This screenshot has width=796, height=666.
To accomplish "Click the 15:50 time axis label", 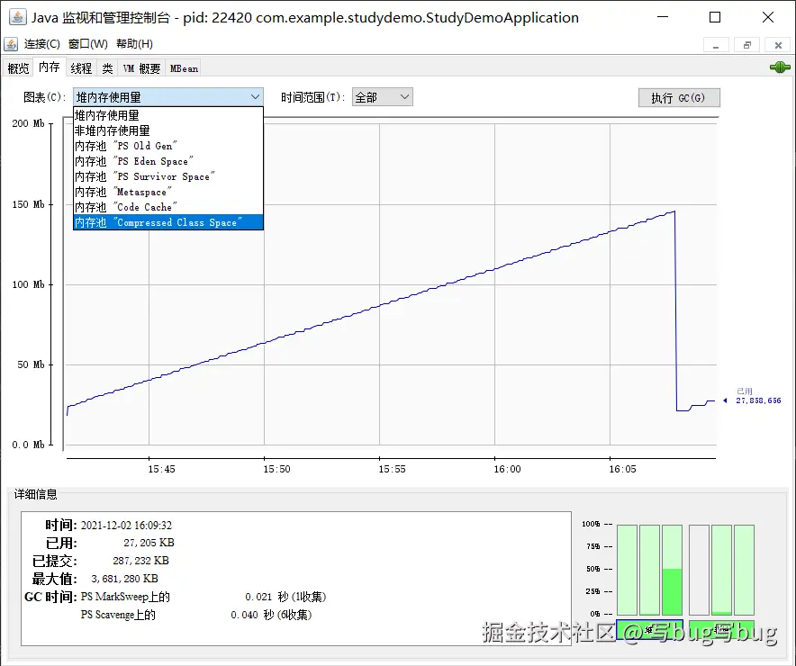I will [276, 469].
